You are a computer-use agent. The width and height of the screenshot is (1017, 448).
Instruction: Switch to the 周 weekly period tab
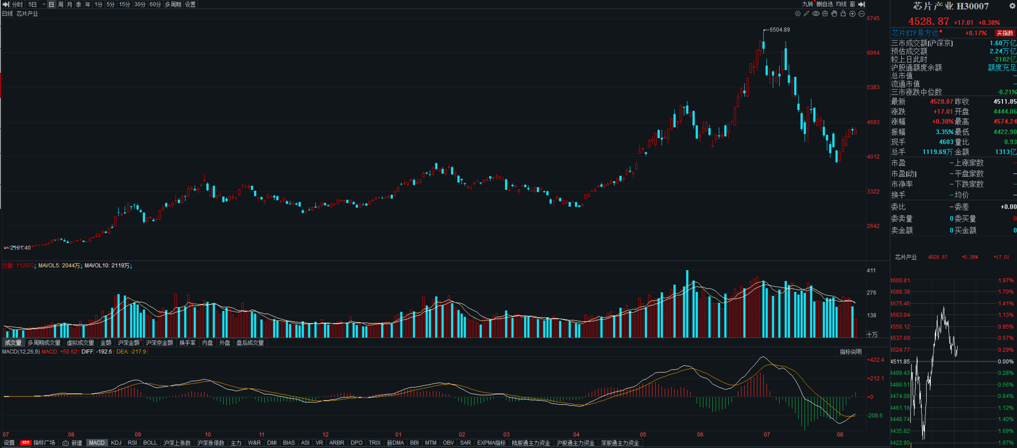tap(61, 4)
